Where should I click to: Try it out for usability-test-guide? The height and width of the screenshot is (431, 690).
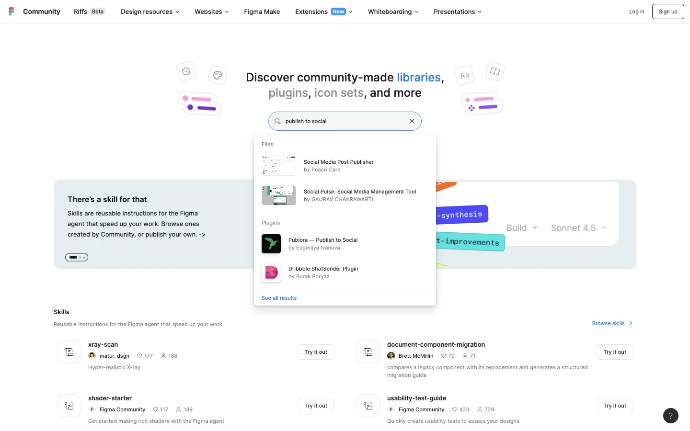[615, 406]
